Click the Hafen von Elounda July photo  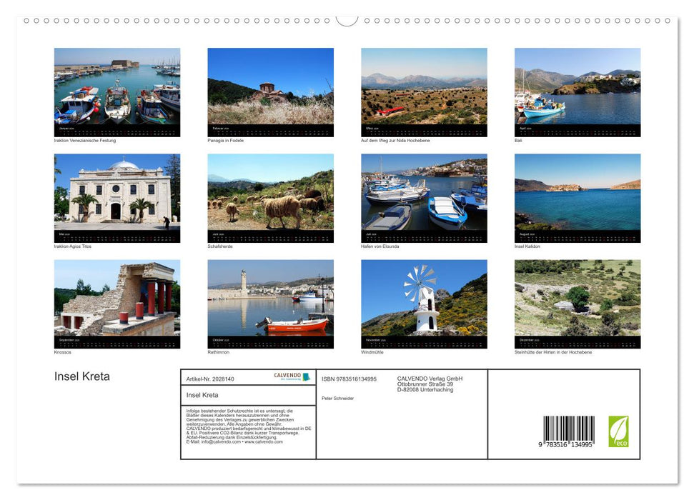click(x=424, y=196)
